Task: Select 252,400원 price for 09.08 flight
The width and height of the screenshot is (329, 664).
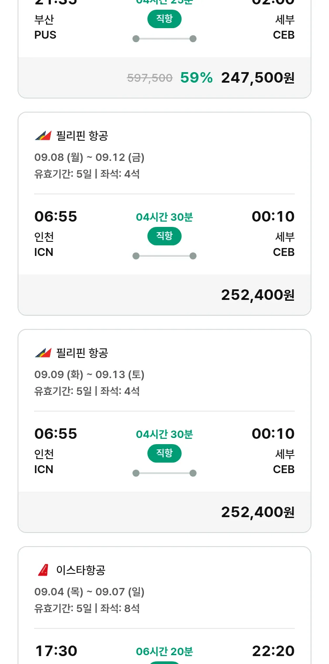Action: [257, 295]
